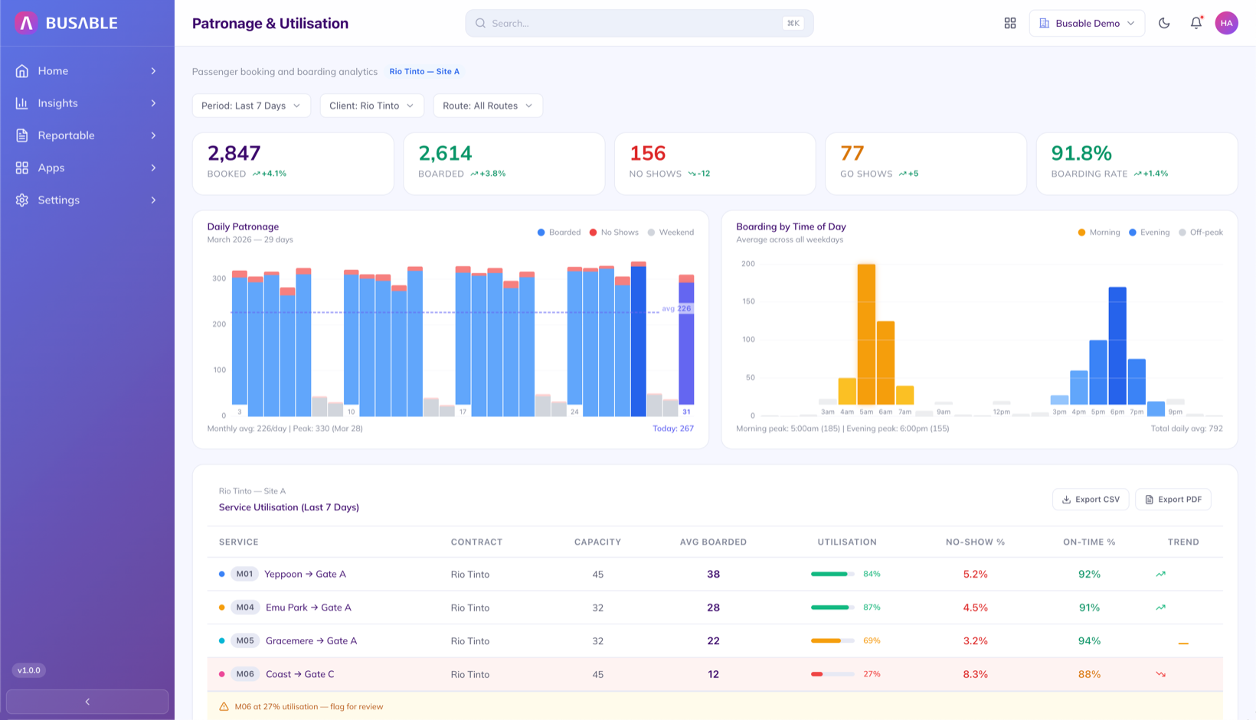Toggle the Weekend legend item
Screen dimensions: 1256x720
coord(671,233)
